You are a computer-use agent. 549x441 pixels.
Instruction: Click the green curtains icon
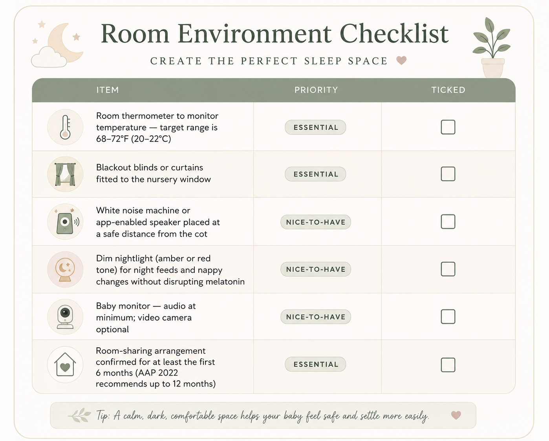pyautogui.click(x=65, y=174)
